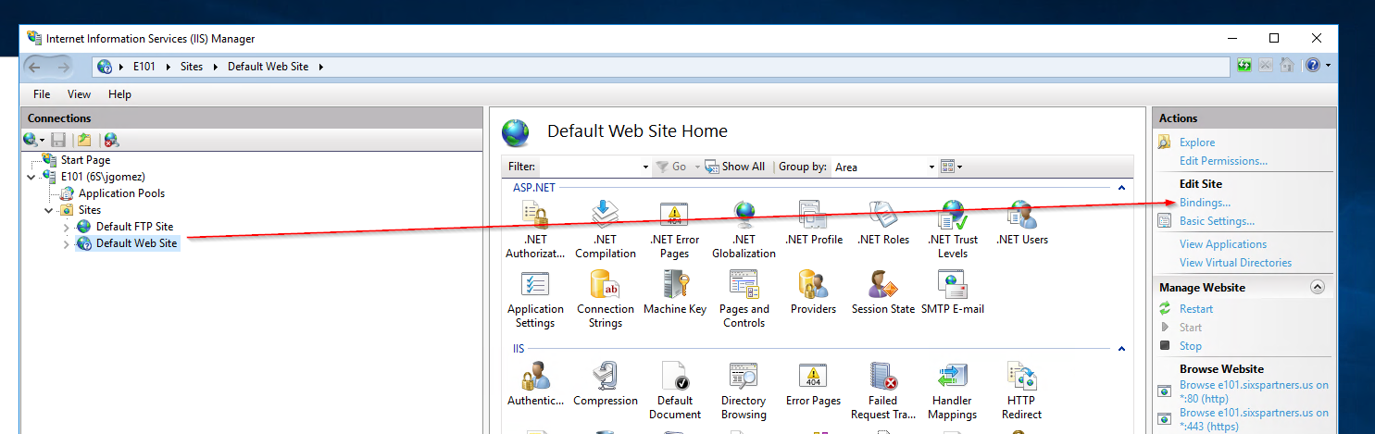The height and width of the screenshot is (434, 1375).
Task: Click the Up folder icon in Connections
Action: pos(84,140)
